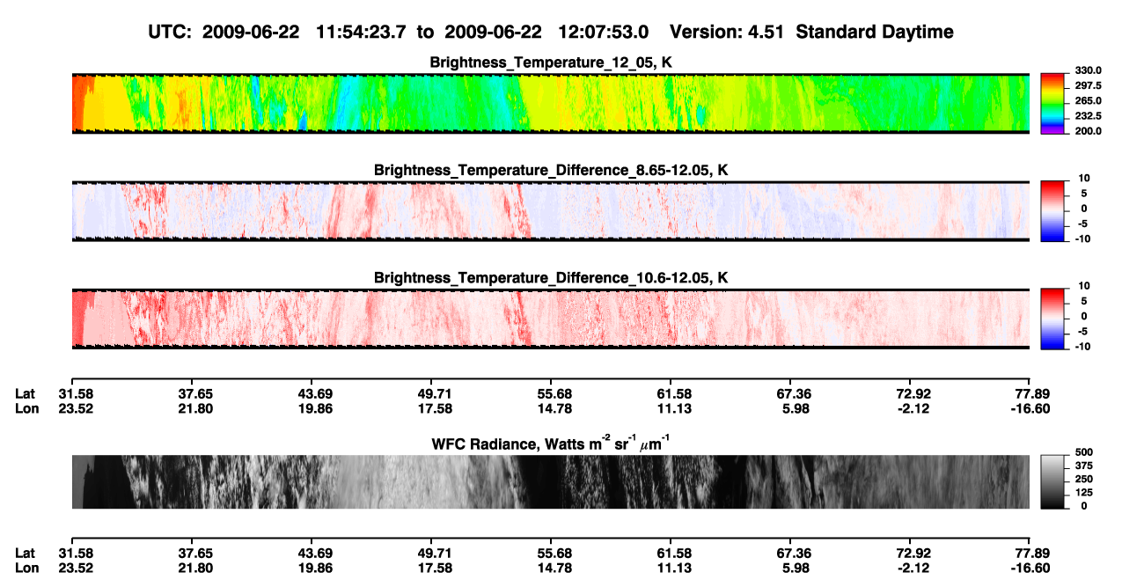Click the 375 label on WFC colorbar

click(x=1083, y=466)
